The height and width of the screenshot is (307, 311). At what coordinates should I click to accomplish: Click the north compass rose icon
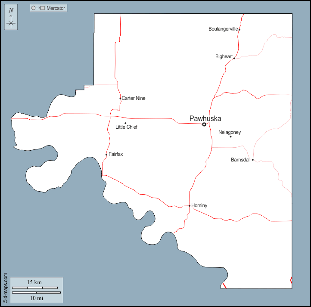click(x=11, y=18)
